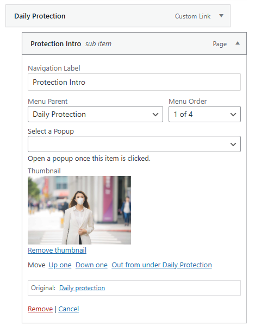This screenshot has height=326, width=255.
Task: Click the Remove thumbnail link
Action: point(57,250)
